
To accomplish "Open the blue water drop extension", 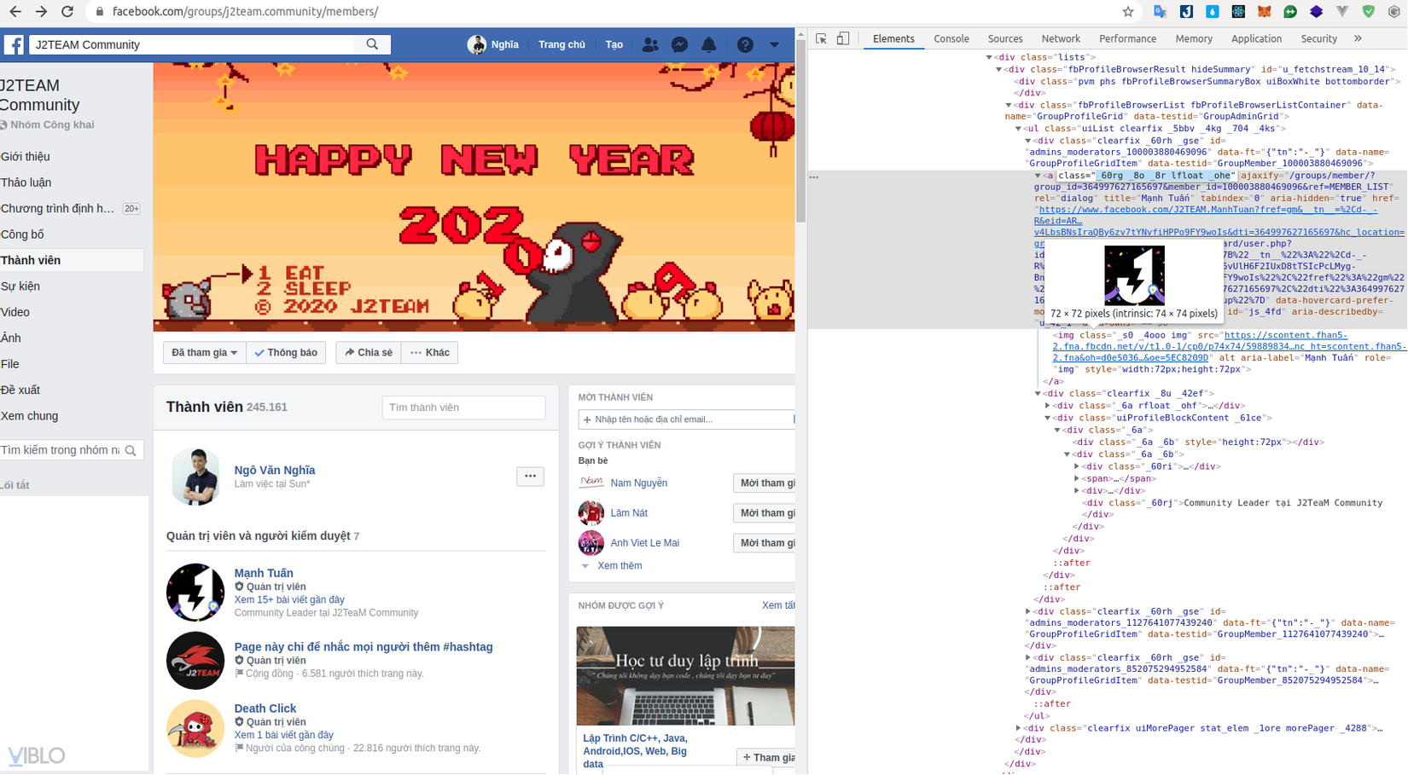I will pyautogui.click(x=1212, y=12).
